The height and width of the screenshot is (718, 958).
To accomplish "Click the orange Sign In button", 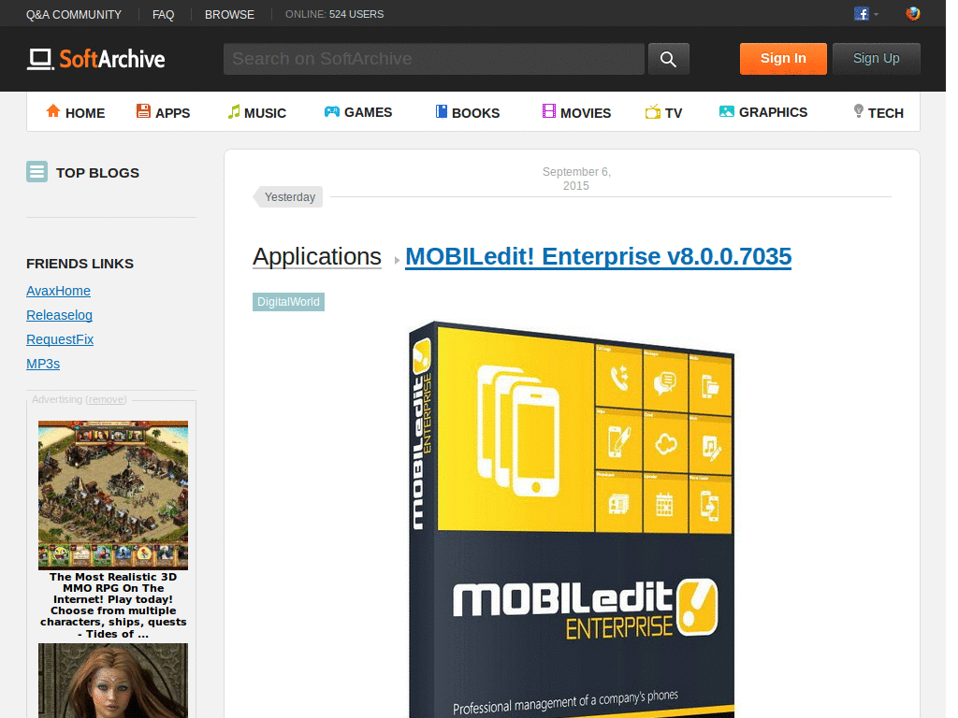I will 783,59.
